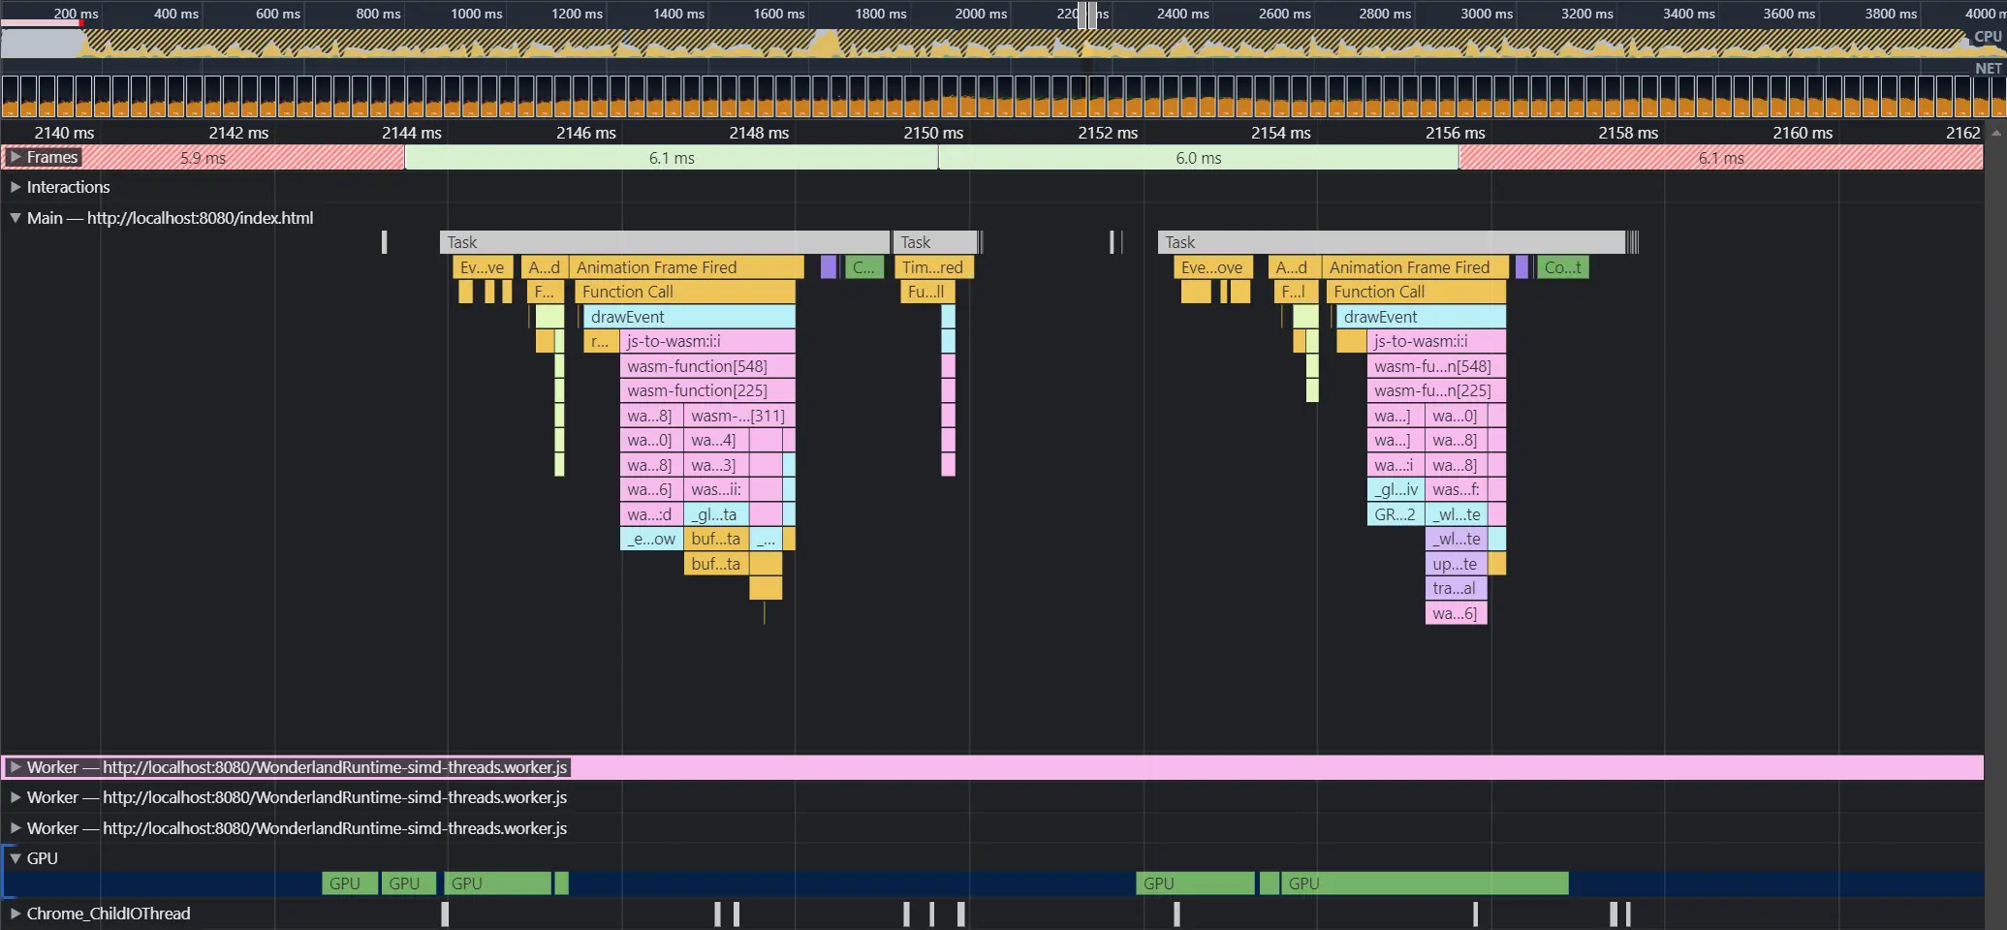Image resolution: width=2007 pixels, height=930 pixels.
Task: Click the green Co...t composite block
Action: pos(1562,267)
